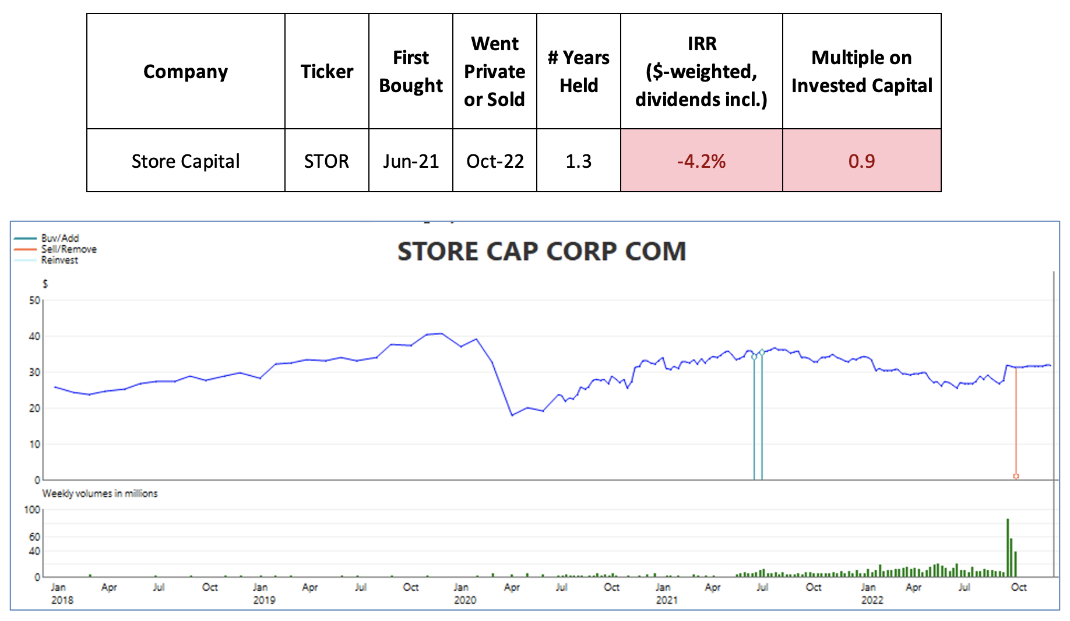Viewport: 1070px width, 621px height.
Task: Click the Company column header
Action: pos(185,72)
